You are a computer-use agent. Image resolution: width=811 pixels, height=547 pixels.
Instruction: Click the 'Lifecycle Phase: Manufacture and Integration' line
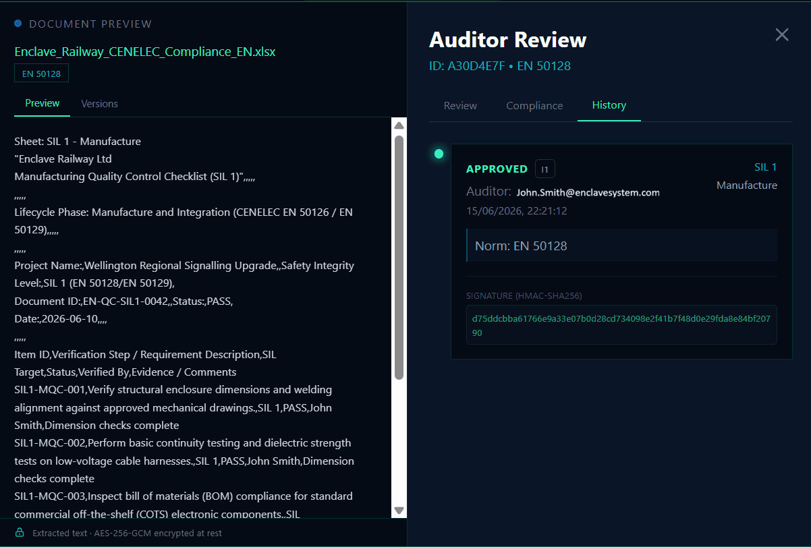click(184, 221)
